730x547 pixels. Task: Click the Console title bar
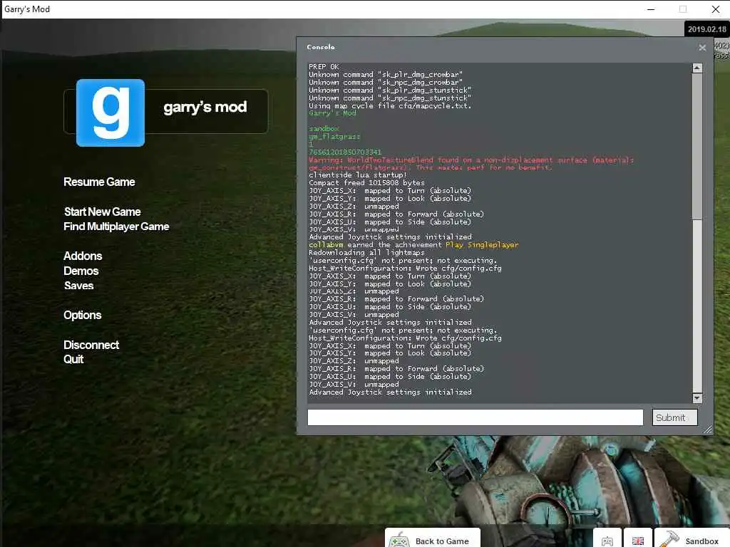coord(498,48)
